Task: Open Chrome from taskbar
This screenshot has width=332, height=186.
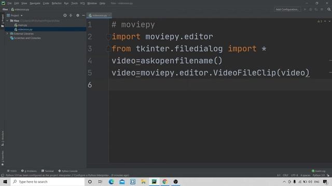Action: (x=165, y=181)
